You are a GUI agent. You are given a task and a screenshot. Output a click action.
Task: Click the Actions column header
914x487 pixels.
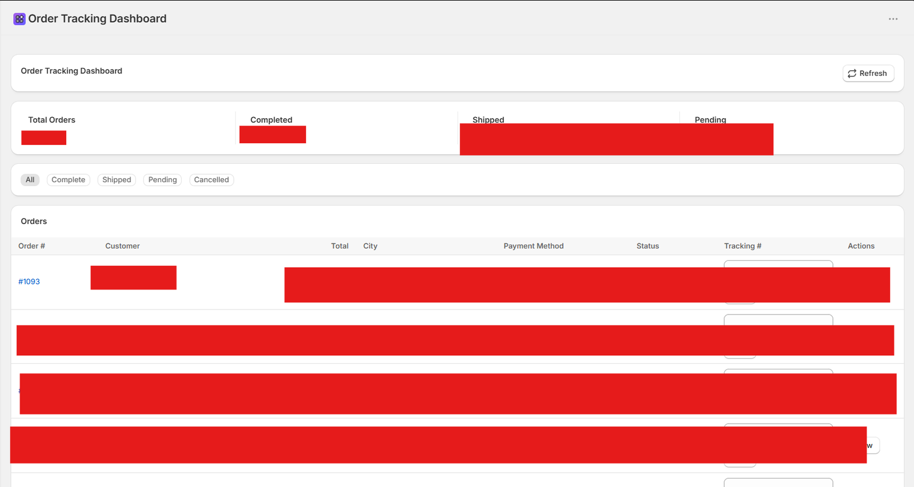(x=861, y=246)
